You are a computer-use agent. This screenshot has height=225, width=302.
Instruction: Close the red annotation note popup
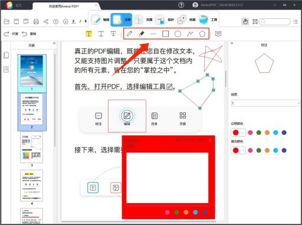point(210,140)
